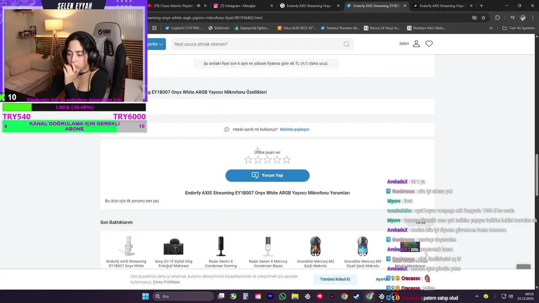Open Calculator from the taskbar

245,296
